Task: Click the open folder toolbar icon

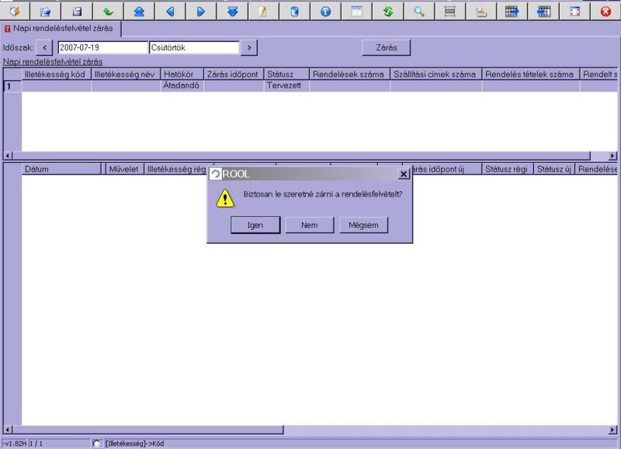Action: click(45, 12)
